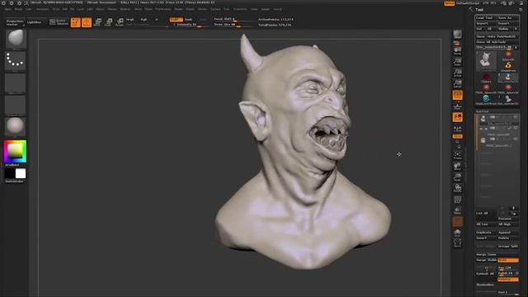This screenshot has height=297, width=528.
Task: Click the Scroll canvas navigation icon
Action: (x=457, y=51)
